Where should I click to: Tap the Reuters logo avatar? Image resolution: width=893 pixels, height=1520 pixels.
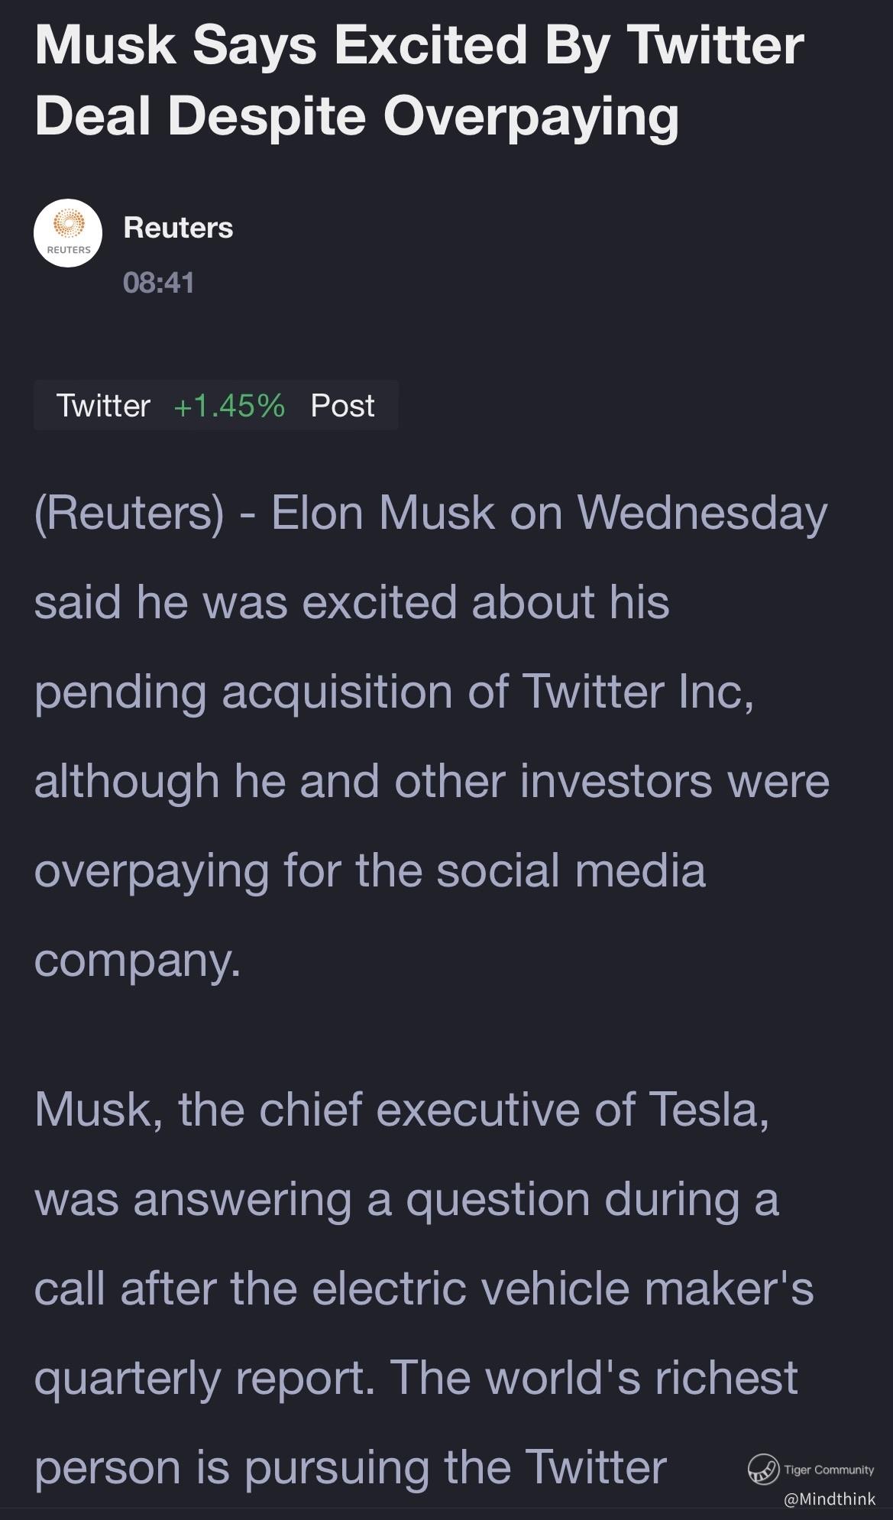(68, 232)
